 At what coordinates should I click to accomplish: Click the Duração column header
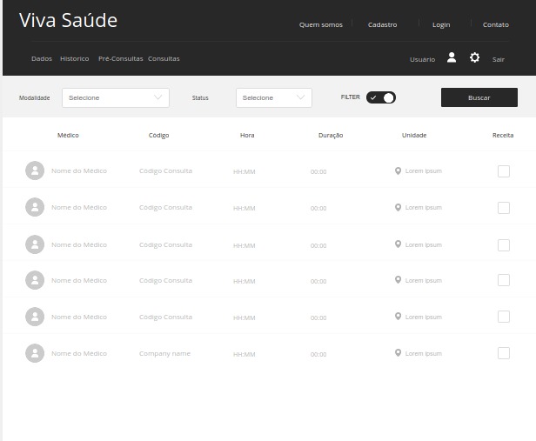coord(331,136)
